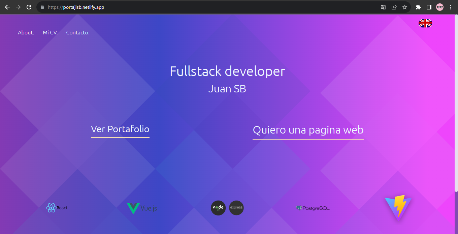Click the Fullstack developer heading

[227, 71]
